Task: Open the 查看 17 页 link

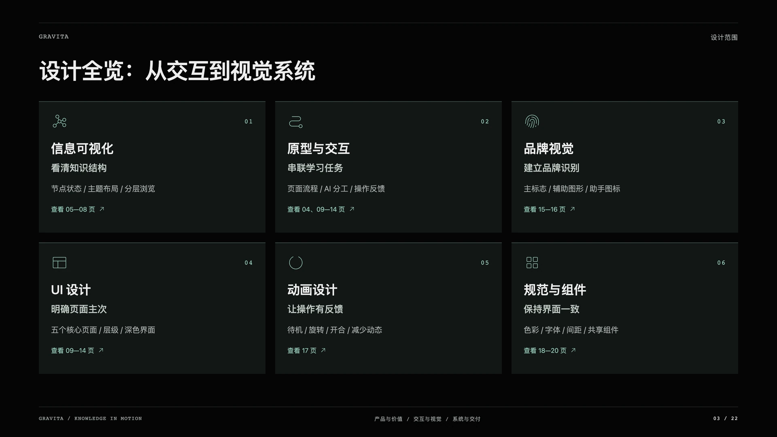Action: [307, 350]
